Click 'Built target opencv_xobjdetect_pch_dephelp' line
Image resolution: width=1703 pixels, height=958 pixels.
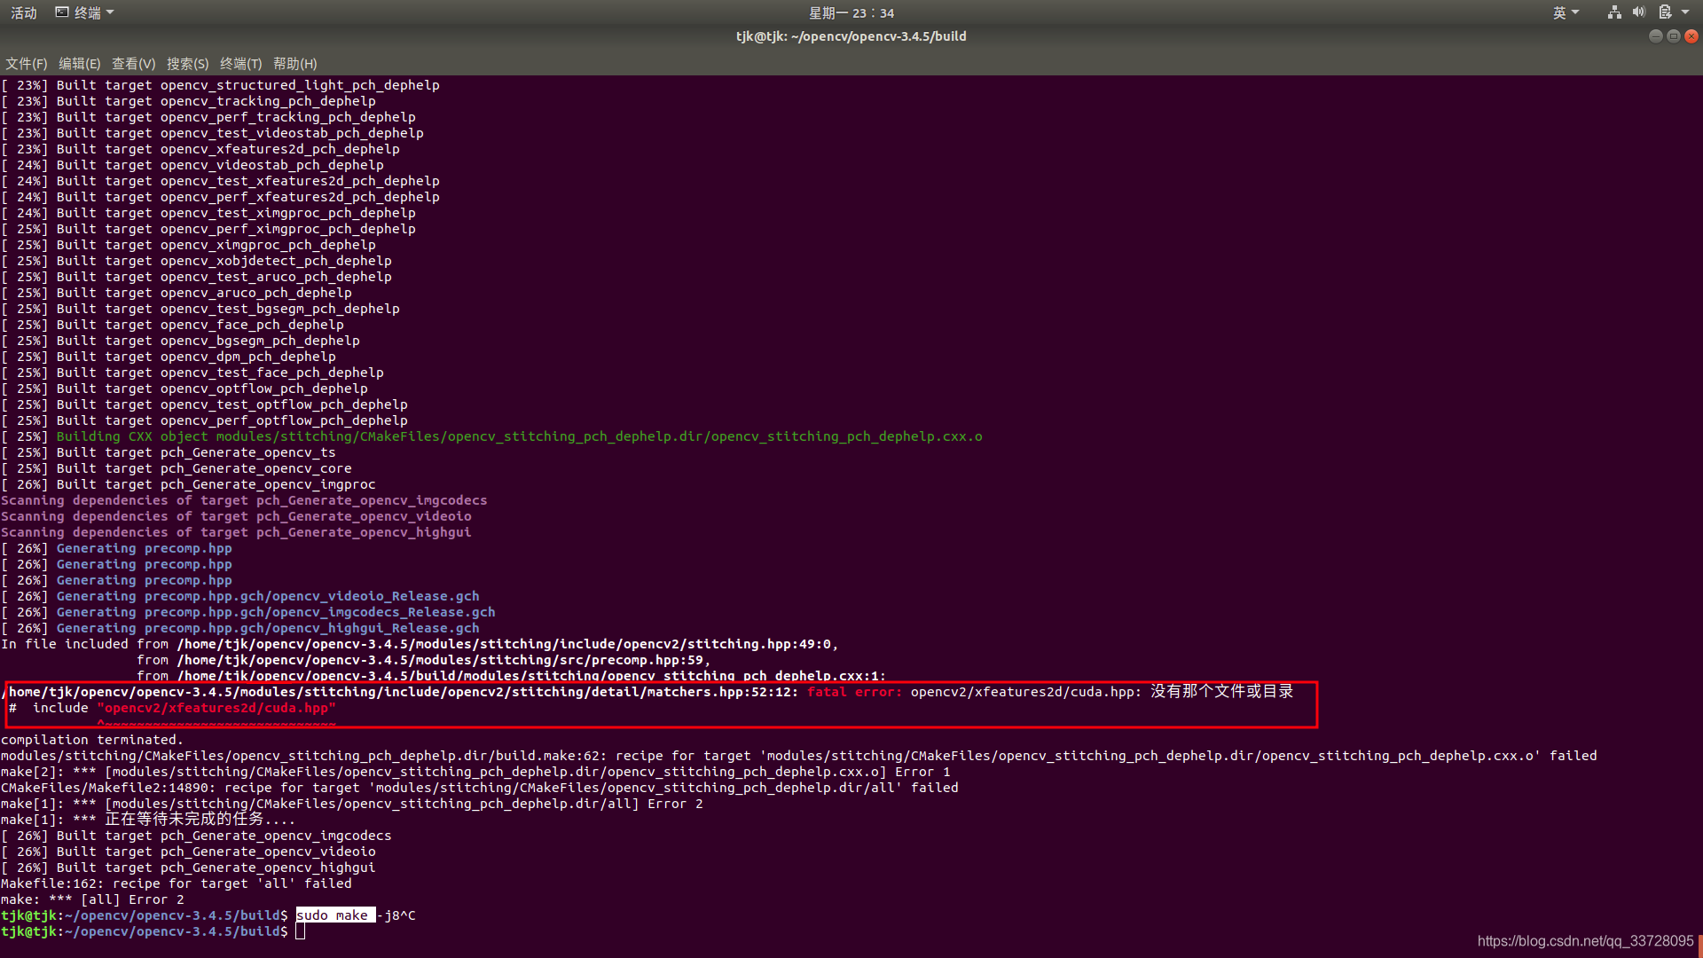click(196, 261)
